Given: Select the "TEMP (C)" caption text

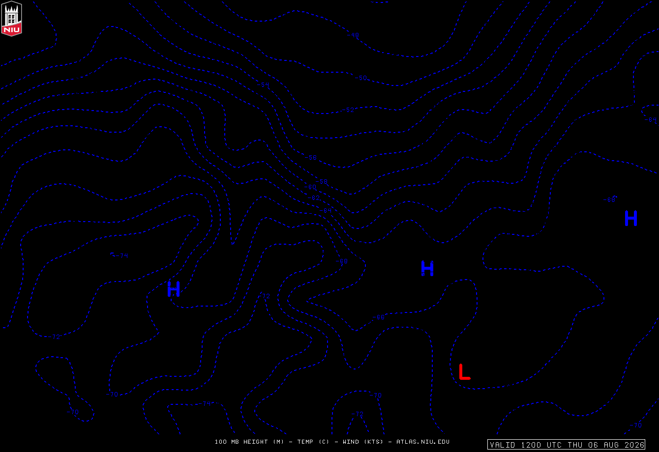Looking at the screenshot, I should pyautogui.click(x=313, y=442).
